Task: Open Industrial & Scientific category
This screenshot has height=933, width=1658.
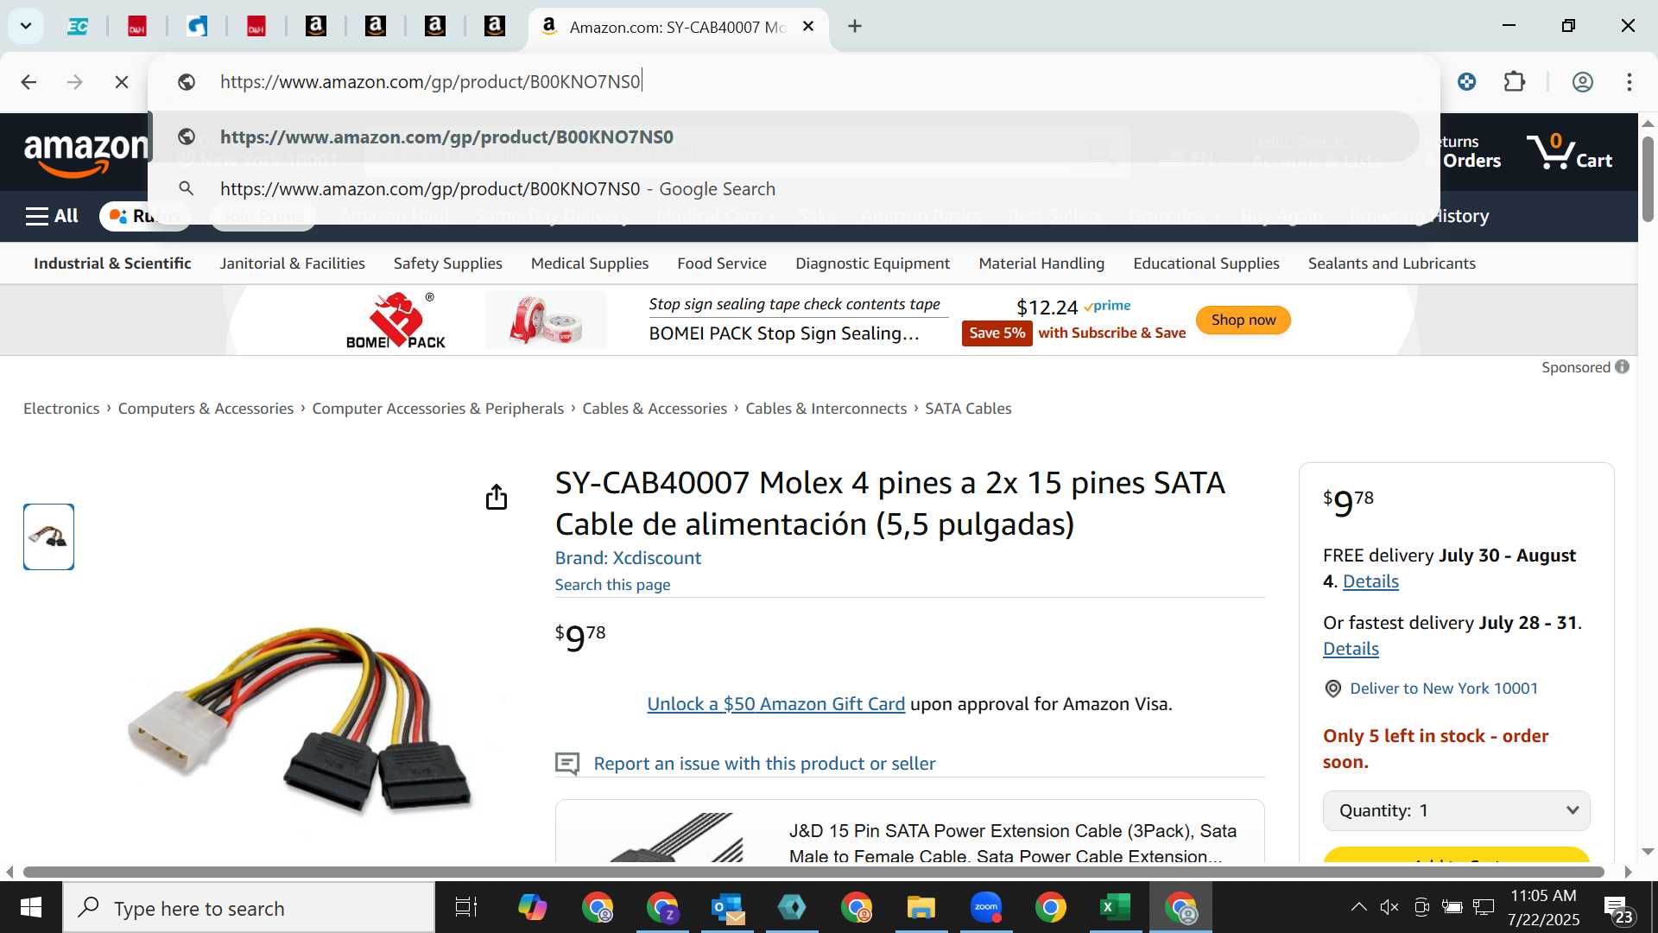Action: (x=112, y=263)
